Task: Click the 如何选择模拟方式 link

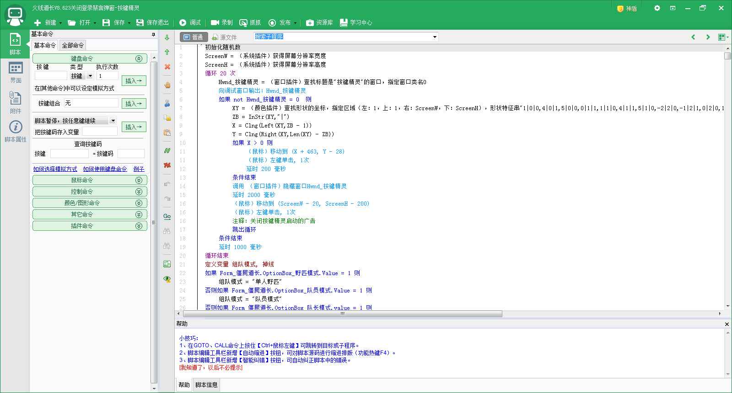Action: point(55,169)
